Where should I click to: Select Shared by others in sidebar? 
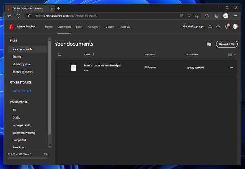[22, 72]
